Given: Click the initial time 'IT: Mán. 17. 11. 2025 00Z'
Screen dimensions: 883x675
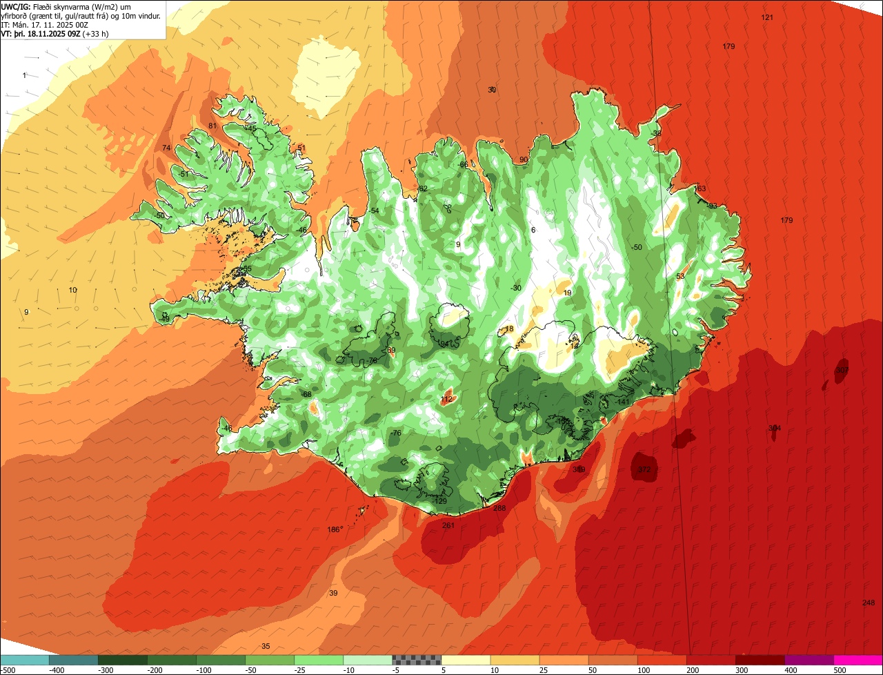Looking at the screenshot, I should 45,24.
